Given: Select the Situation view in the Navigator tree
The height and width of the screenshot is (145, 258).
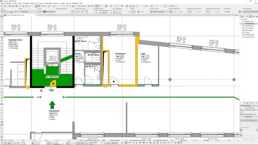Looking at the screenshot, I should [x=249, y=21].
